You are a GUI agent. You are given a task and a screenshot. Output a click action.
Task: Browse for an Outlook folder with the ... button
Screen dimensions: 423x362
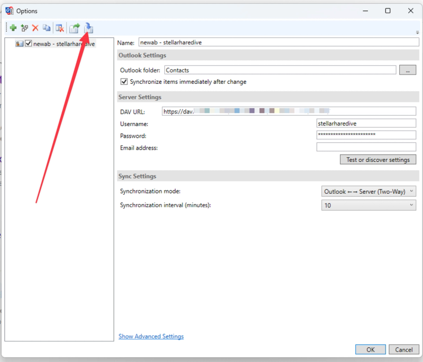[408, 70]
